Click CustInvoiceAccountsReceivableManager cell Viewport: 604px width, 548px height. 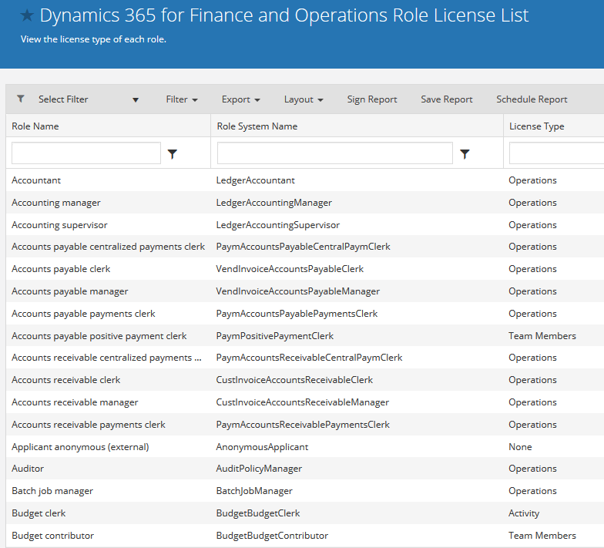(x=302, y=402)
